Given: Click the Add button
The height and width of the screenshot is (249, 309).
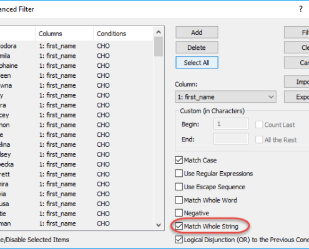Looking at the screenshot, I should (197, 32).
